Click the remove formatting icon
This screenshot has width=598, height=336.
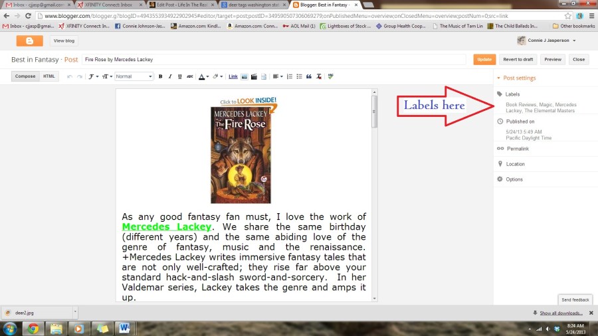click(319, 76)
